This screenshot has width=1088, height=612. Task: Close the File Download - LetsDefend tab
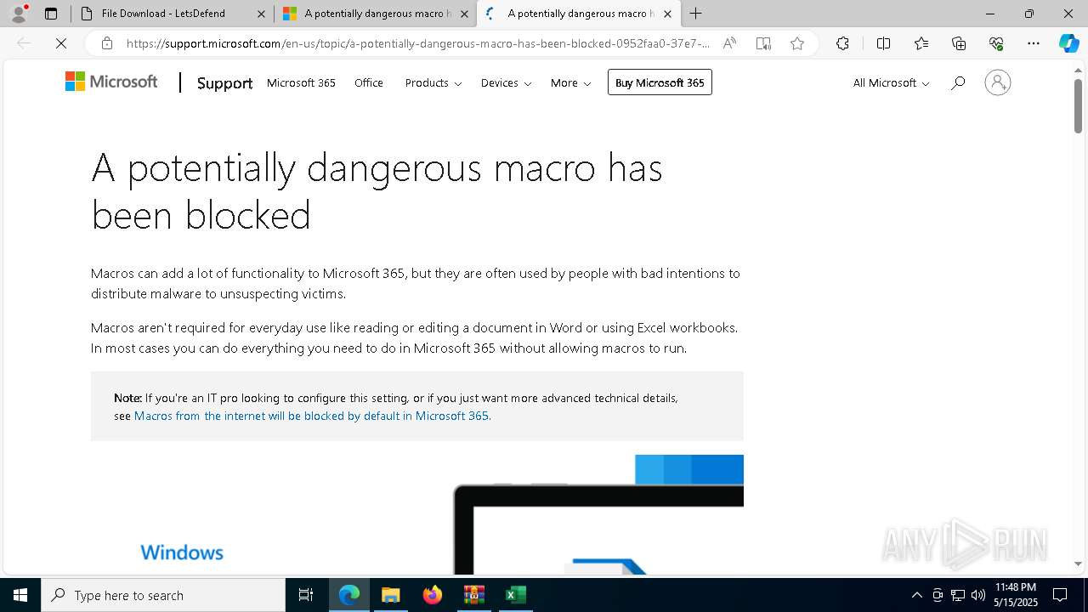pyautogui.click(x=261, y=14)
